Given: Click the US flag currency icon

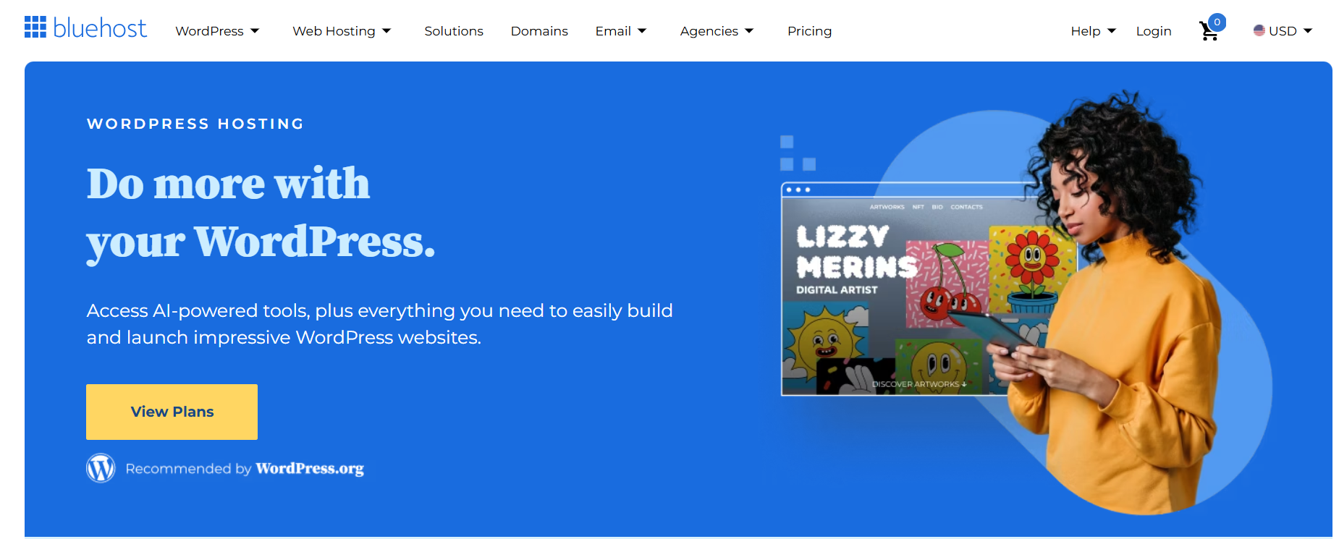Looking at the screenshot, I should (1259, 30).
